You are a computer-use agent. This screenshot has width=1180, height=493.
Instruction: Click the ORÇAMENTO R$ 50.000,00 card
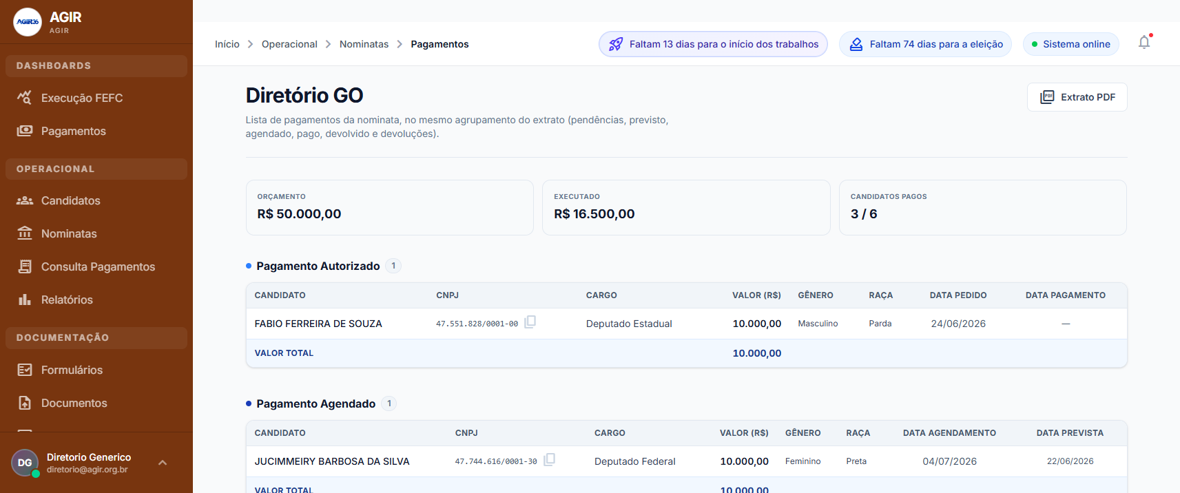tap(389, 207)
